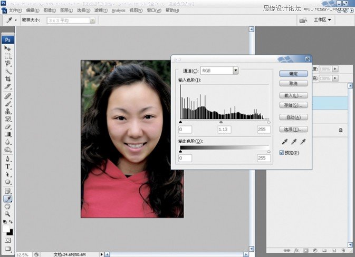Click the 存储(S)... save button
Viewport: 355px width, 257px height.
293,105
